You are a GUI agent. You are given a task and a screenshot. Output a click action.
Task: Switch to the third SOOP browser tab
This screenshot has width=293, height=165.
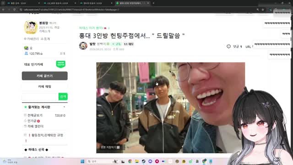(x=96, y=3)
